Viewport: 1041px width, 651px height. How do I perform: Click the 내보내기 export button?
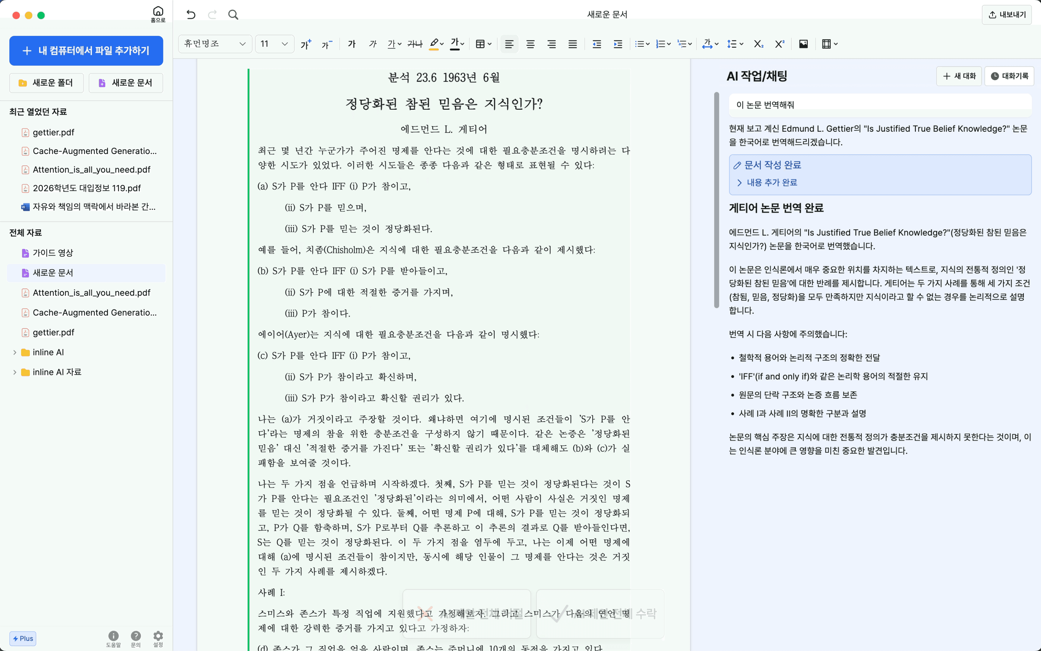click(1007, 15)
